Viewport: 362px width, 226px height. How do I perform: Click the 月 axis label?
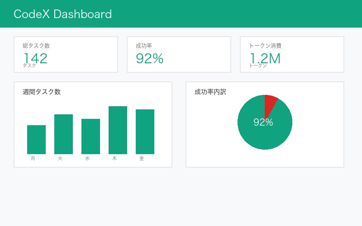[x=33, y=159]
